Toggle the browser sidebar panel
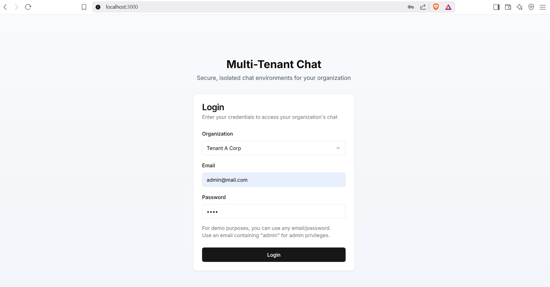Viewport: 550px width, 287px height. (x=496, y=7)
